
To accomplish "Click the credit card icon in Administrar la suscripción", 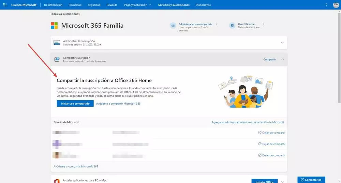I will (x=57, y=43).
